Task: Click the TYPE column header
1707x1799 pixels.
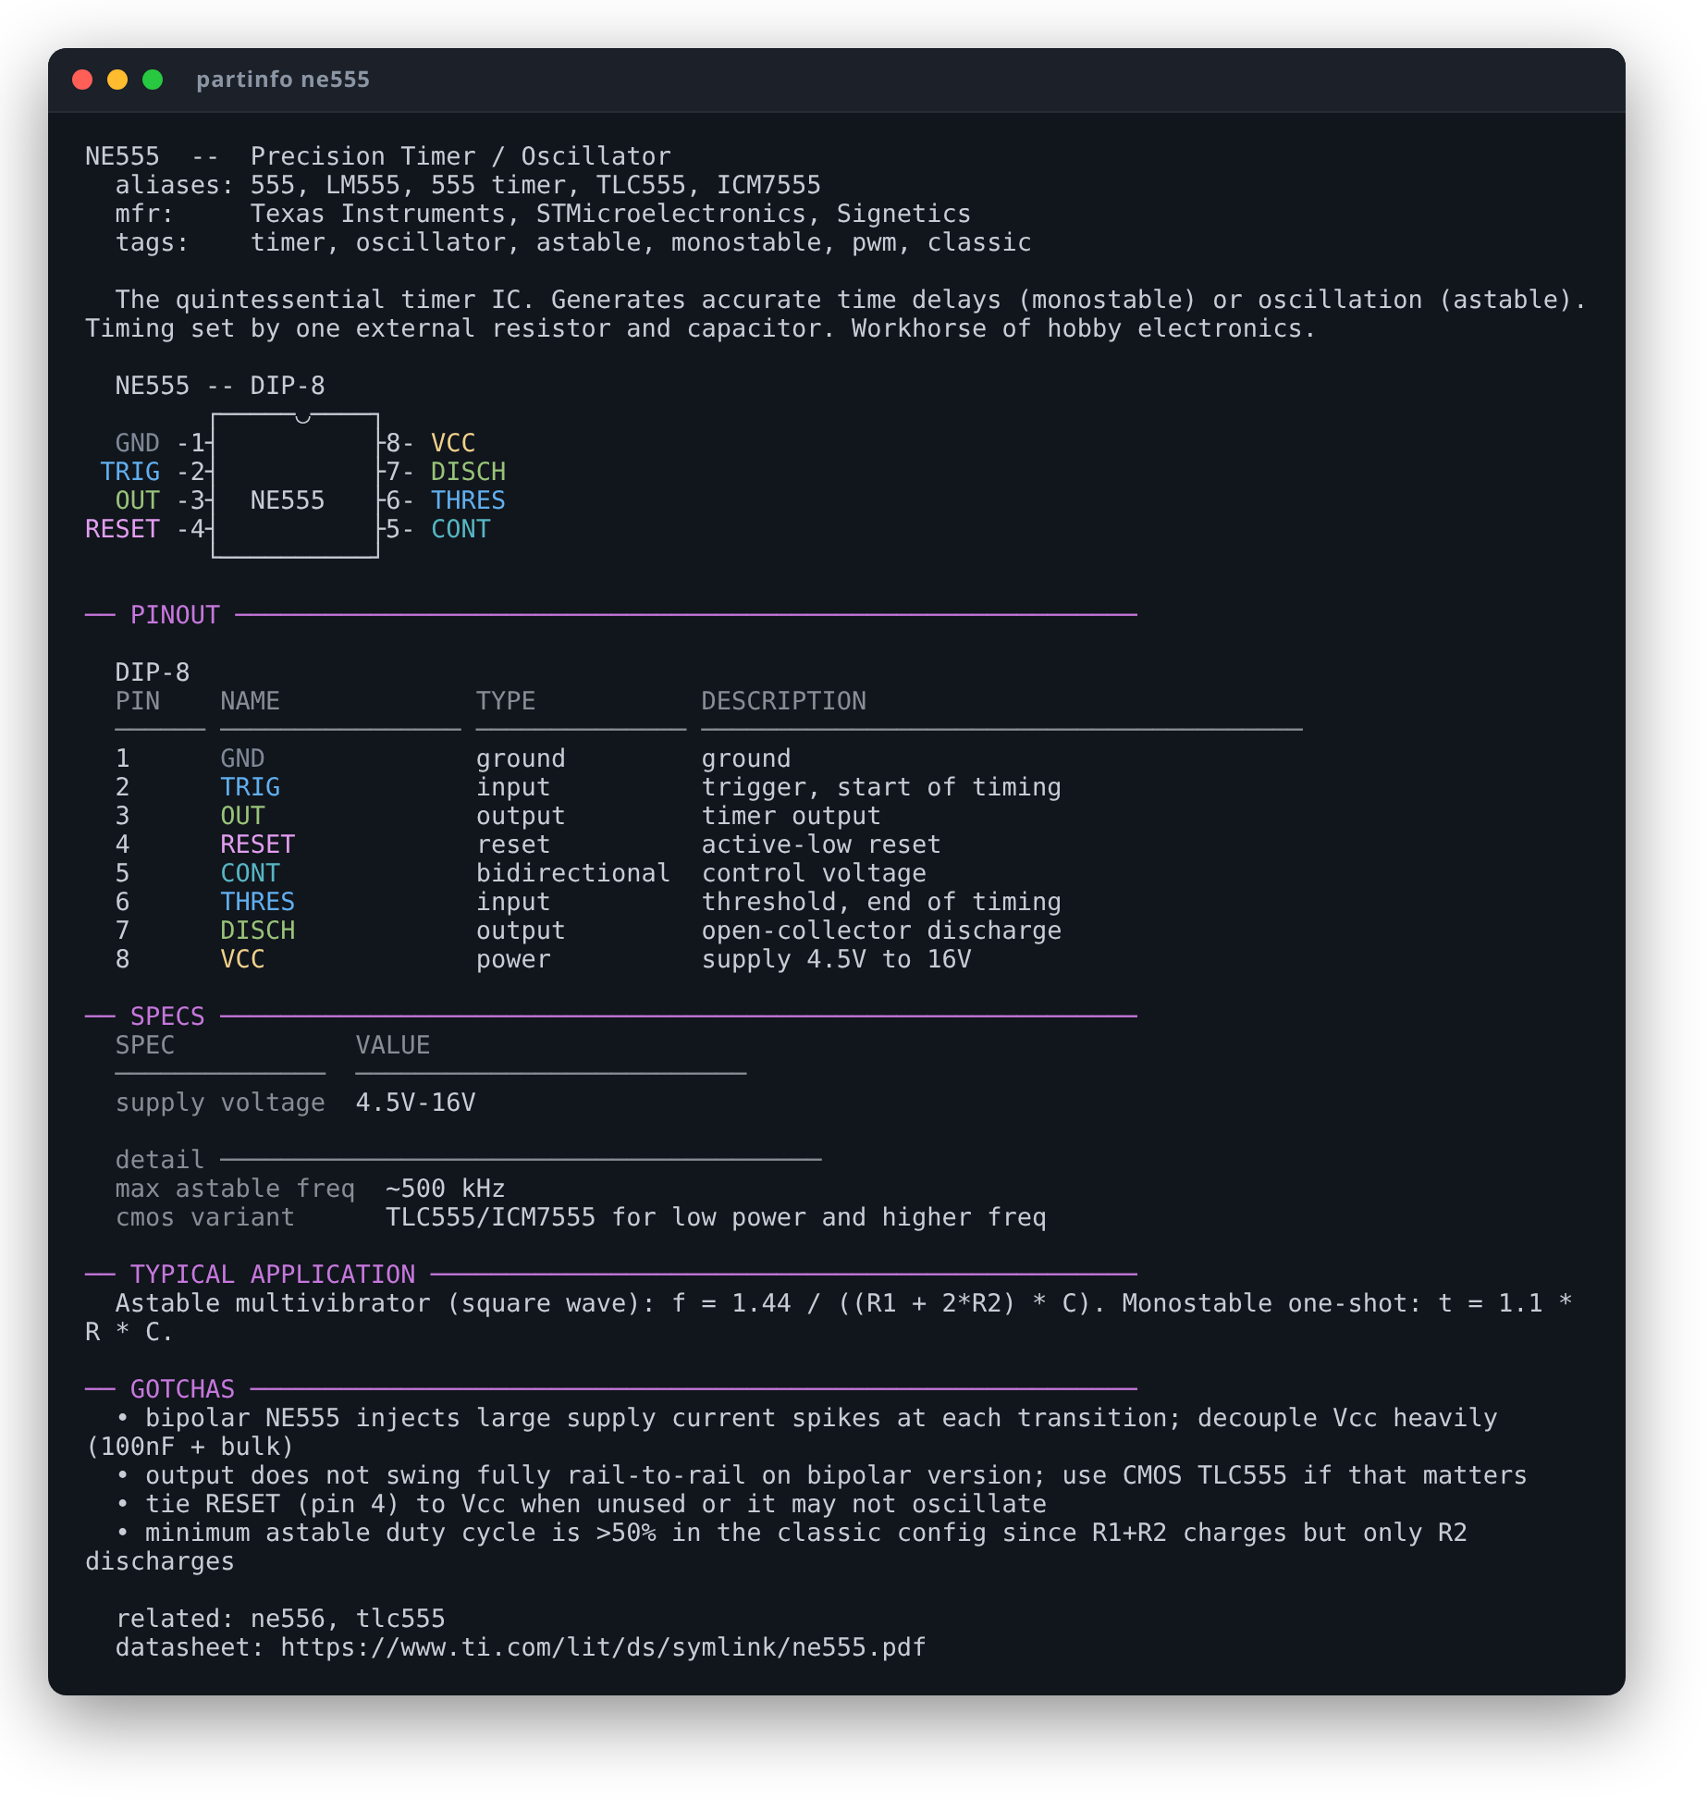Action: (x=506, y=701)
